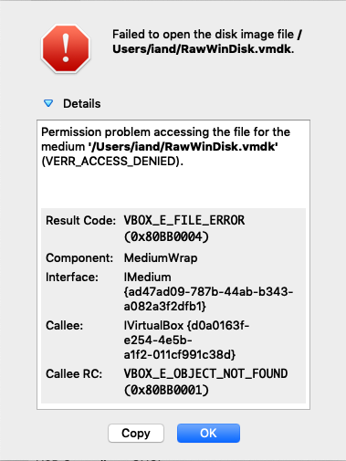
Task: Click the 0x80BB0001 callee code
Action: [x=166, y=390]
